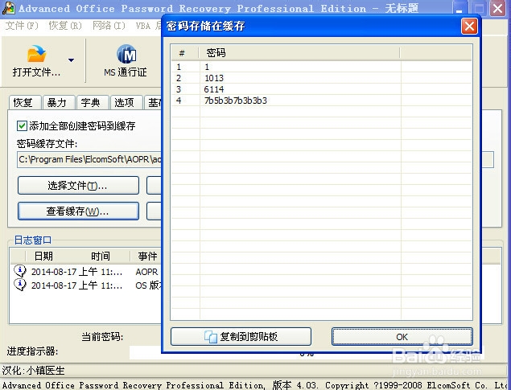511x390 pixels.
Task: Click the 密码 column header
Action: coord(299,53)
